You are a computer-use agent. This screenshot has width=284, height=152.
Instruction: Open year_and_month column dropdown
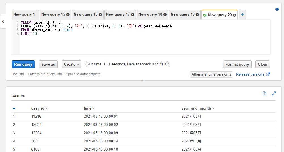(x=213, y=108)
